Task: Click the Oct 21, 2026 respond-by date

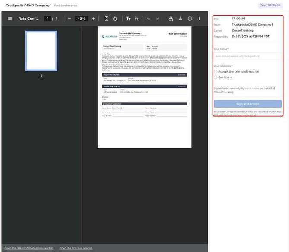Action: tap(251, 36)
